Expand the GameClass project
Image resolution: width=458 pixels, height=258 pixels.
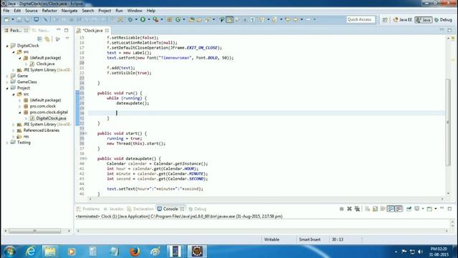7,82
